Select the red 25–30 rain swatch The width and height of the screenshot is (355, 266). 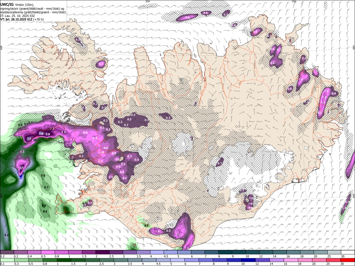[333, 260]
